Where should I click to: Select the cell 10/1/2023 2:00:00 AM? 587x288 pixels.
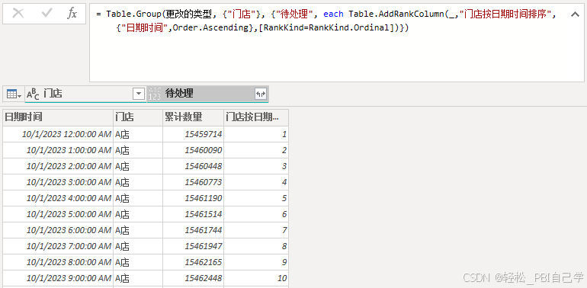[58, 166]
